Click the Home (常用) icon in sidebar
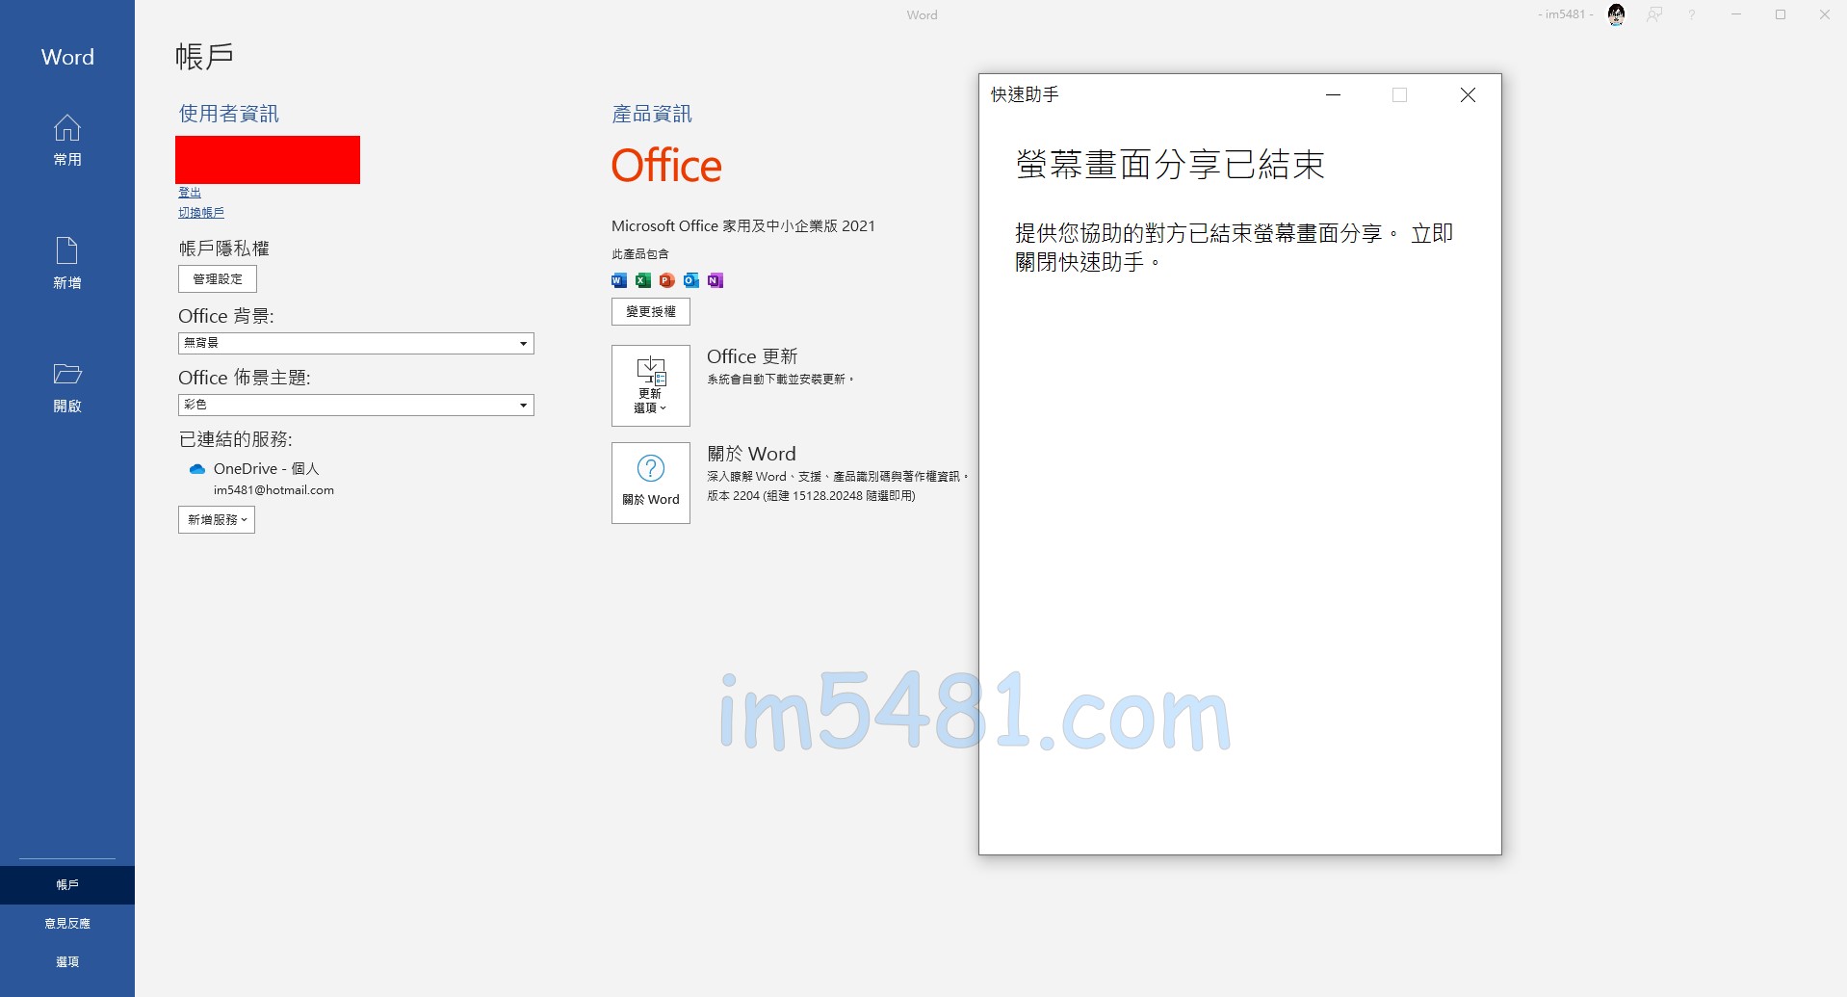 click(x=66, y=129)
